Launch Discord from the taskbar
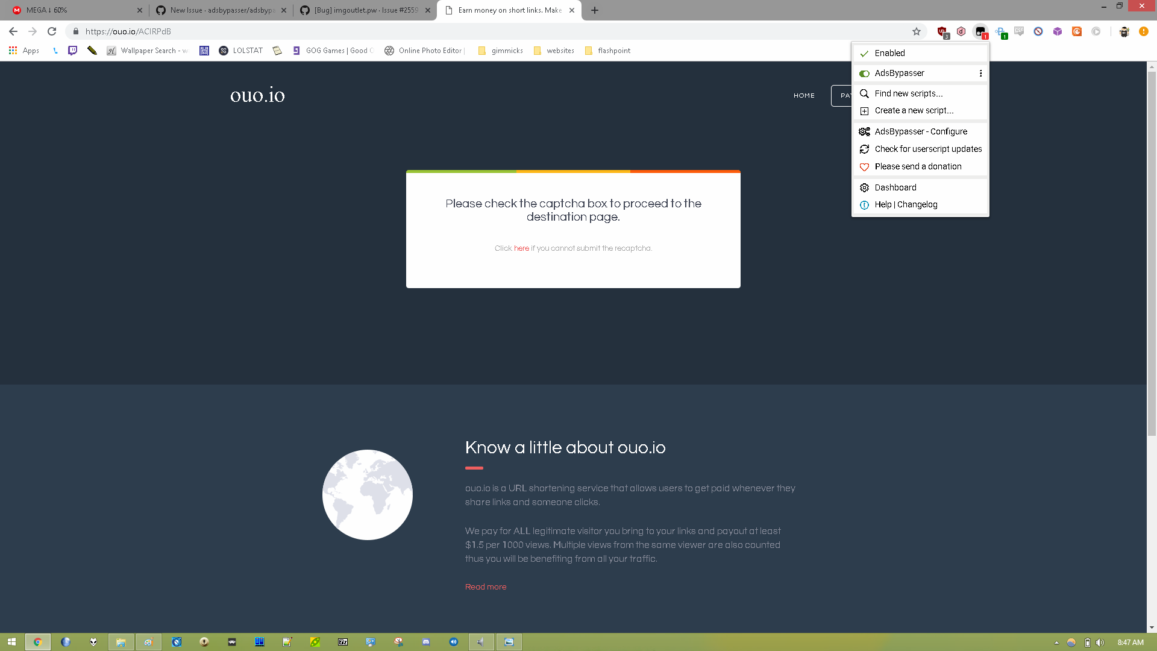1157x651 pixels. pos(426,642)
